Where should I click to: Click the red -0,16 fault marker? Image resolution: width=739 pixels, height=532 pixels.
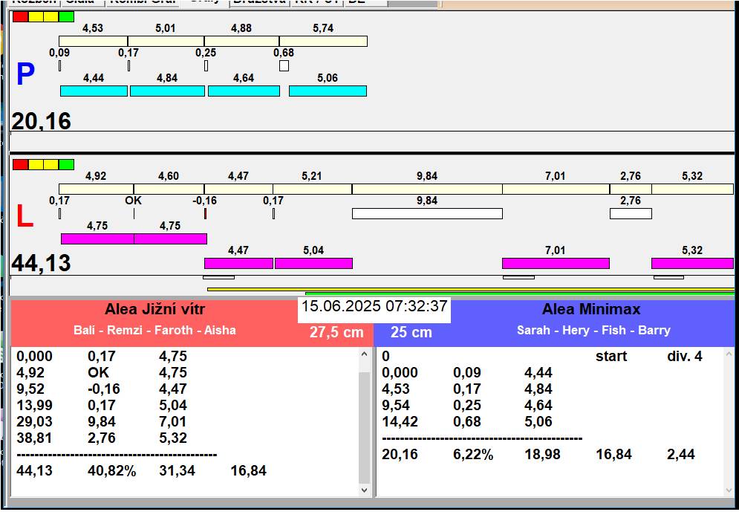205,213
